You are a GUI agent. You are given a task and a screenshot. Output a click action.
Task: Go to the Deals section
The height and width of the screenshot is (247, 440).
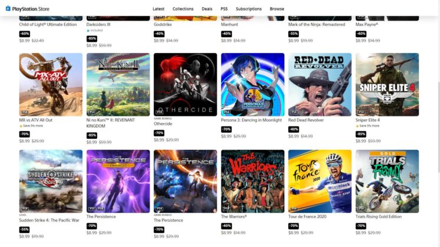(x=207, y=9)
